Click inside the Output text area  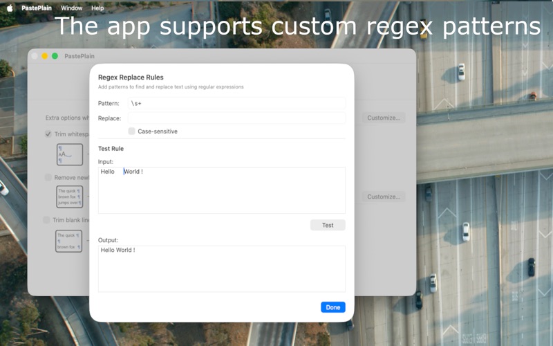point(221,268)
